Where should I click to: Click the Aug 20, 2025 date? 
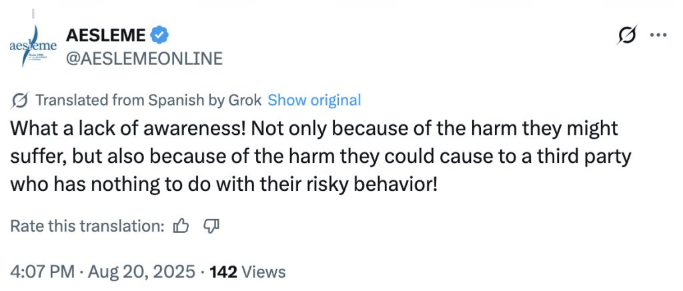tap(139, 272)
